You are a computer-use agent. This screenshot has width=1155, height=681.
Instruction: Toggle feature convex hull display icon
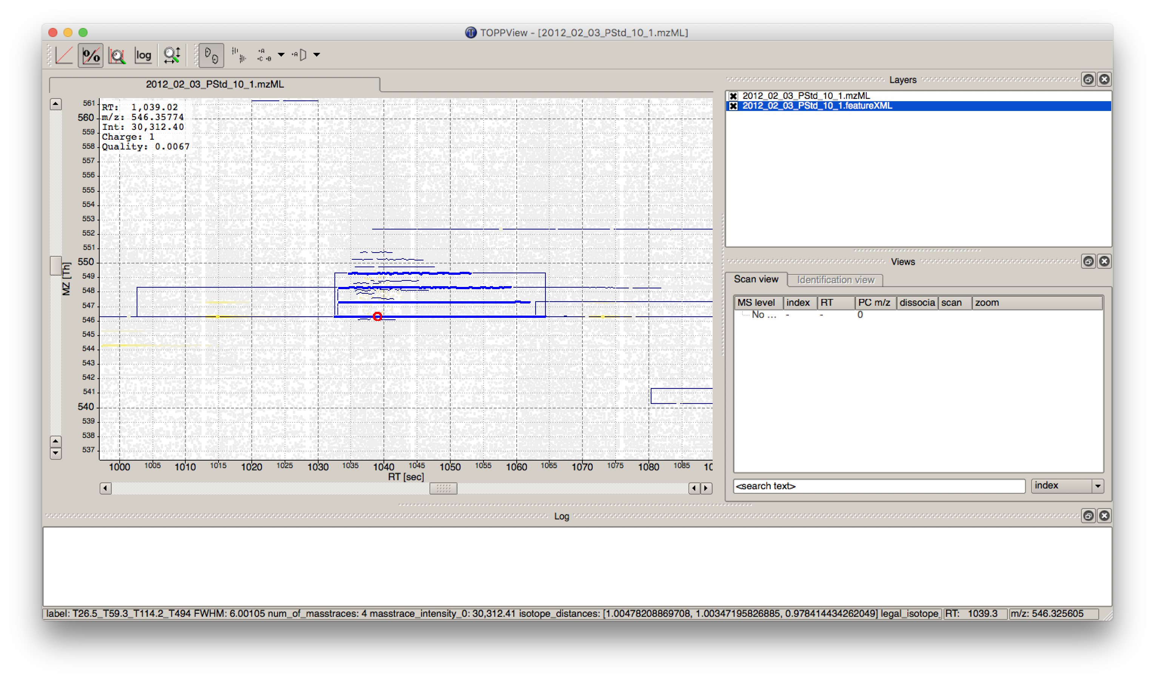(x=211, y=55)
